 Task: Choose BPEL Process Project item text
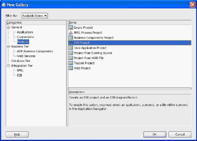(88, 33)
